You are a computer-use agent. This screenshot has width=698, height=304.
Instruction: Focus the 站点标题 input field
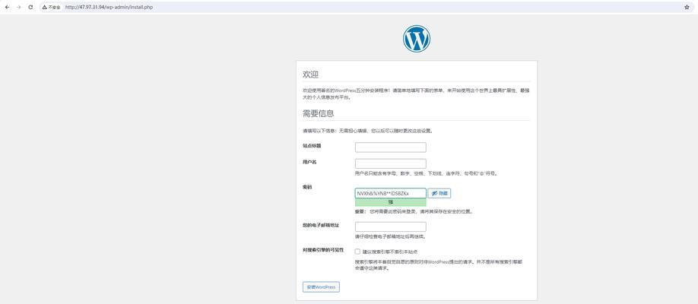pos(390,147)
